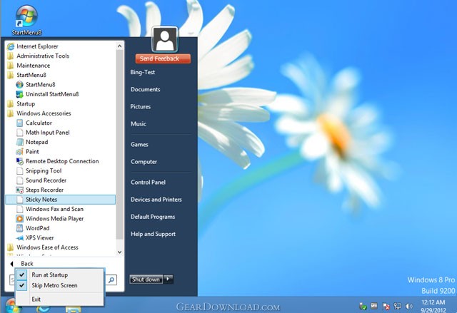Open Control Panel from the right pane

tap(148, 183)
